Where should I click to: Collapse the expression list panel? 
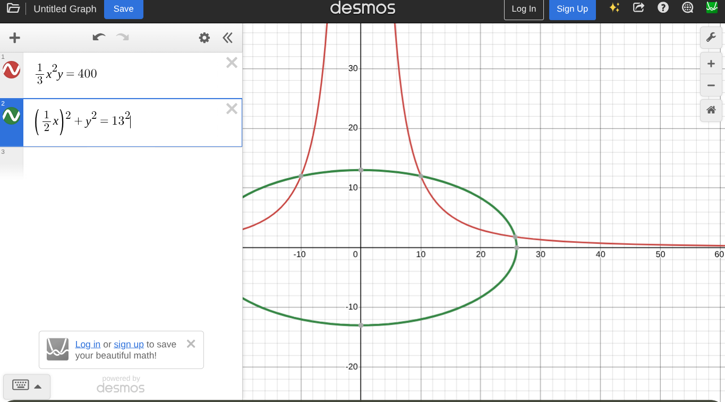pyautogui.click(x=228, y=38)
